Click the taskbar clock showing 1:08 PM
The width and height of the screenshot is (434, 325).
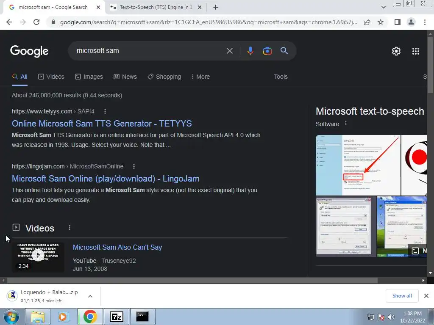(412, 317)
